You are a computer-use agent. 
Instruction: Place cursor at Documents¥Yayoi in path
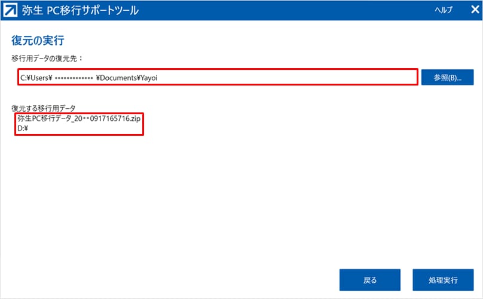point(129,78)
